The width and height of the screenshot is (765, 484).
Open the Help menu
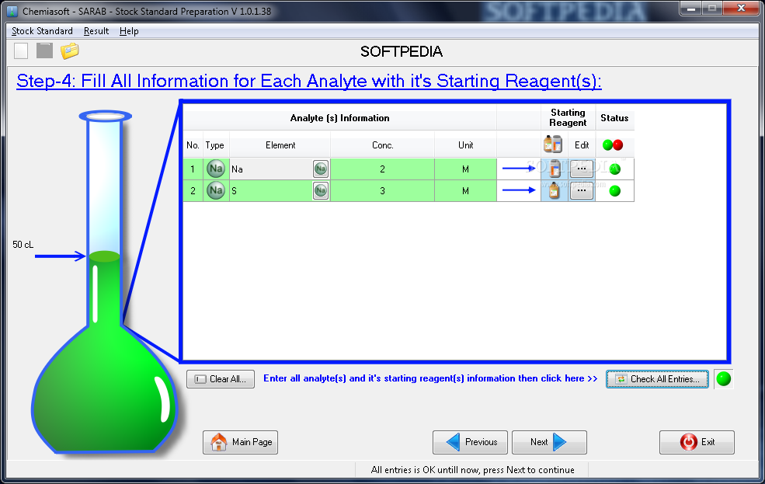tap(129, 31)
